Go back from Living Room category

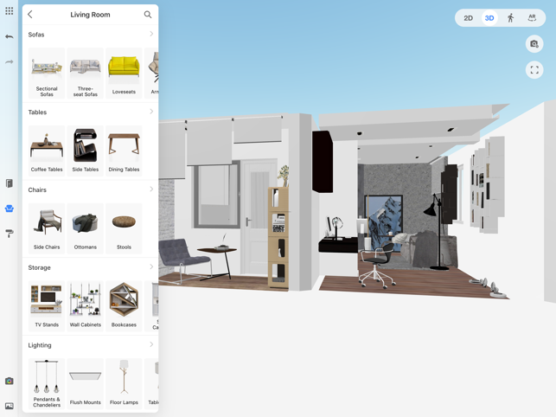pos(30,15)
